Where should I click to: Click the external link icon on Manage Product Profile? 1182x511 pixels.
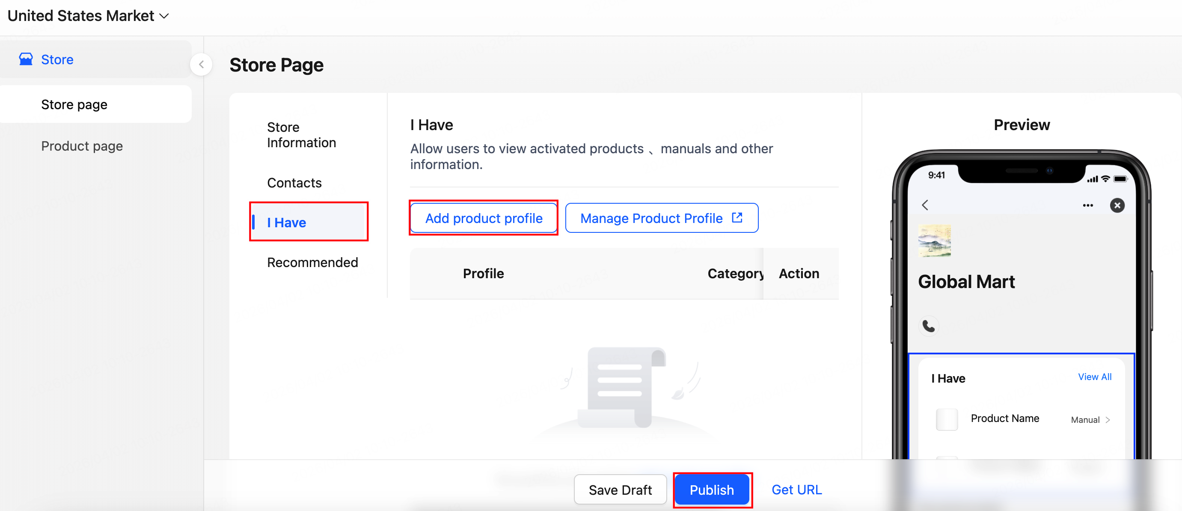[737, 218]
